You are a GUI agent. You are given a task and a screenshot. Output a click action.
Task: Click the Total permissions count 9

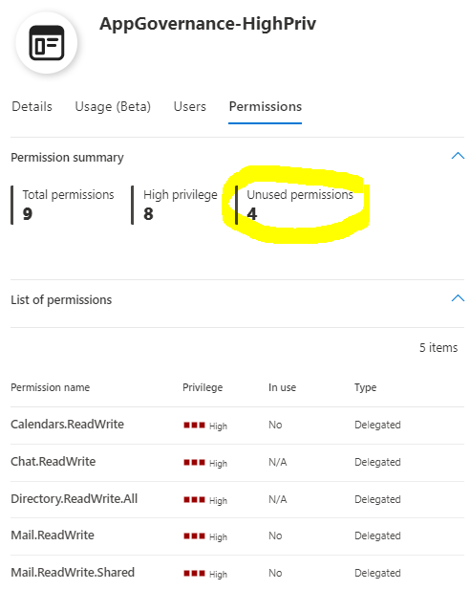pos(28,214)
